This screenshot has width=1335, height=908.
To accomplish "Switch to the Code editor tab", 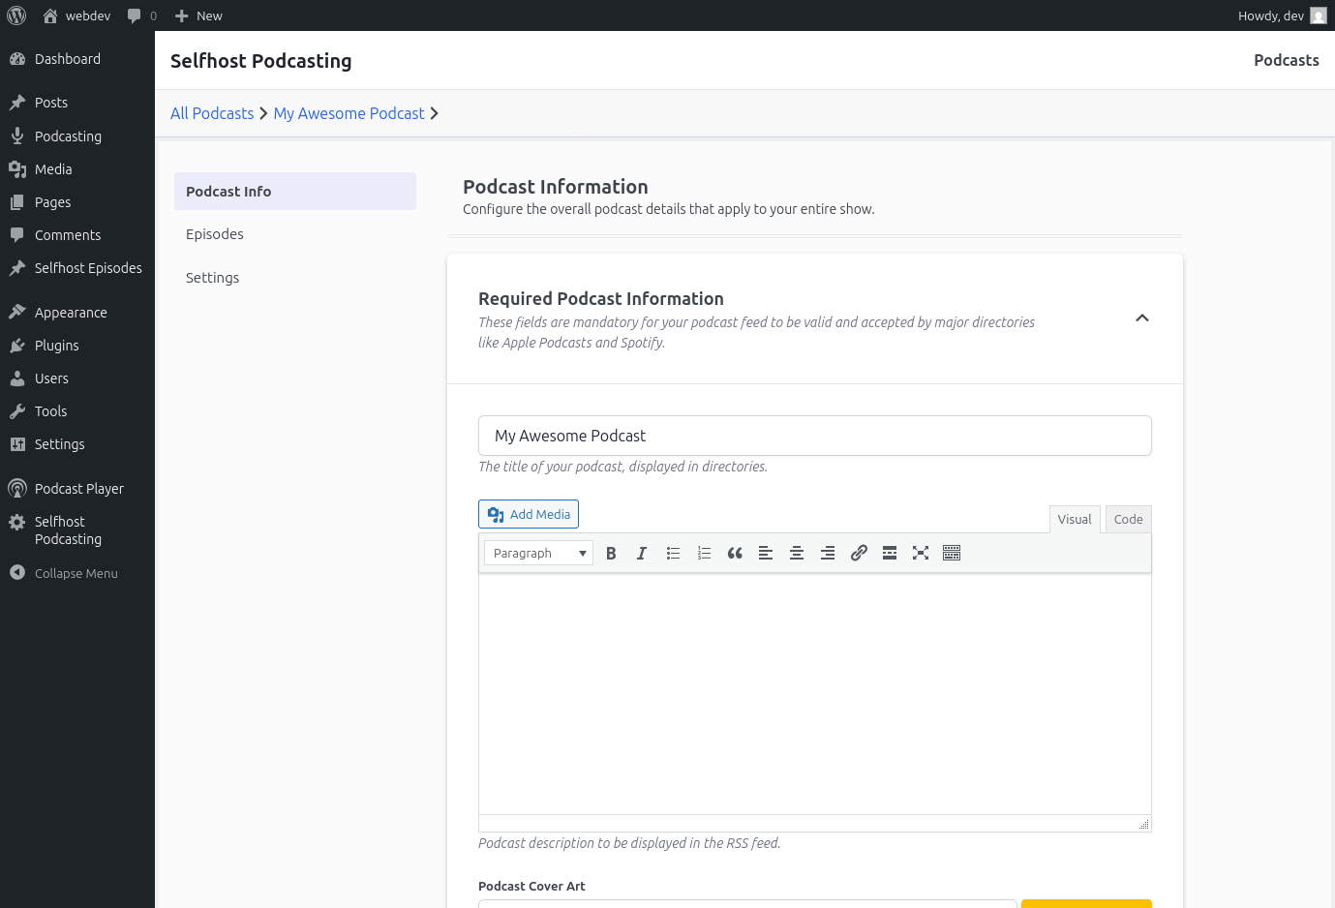I will coord(1128,519).
